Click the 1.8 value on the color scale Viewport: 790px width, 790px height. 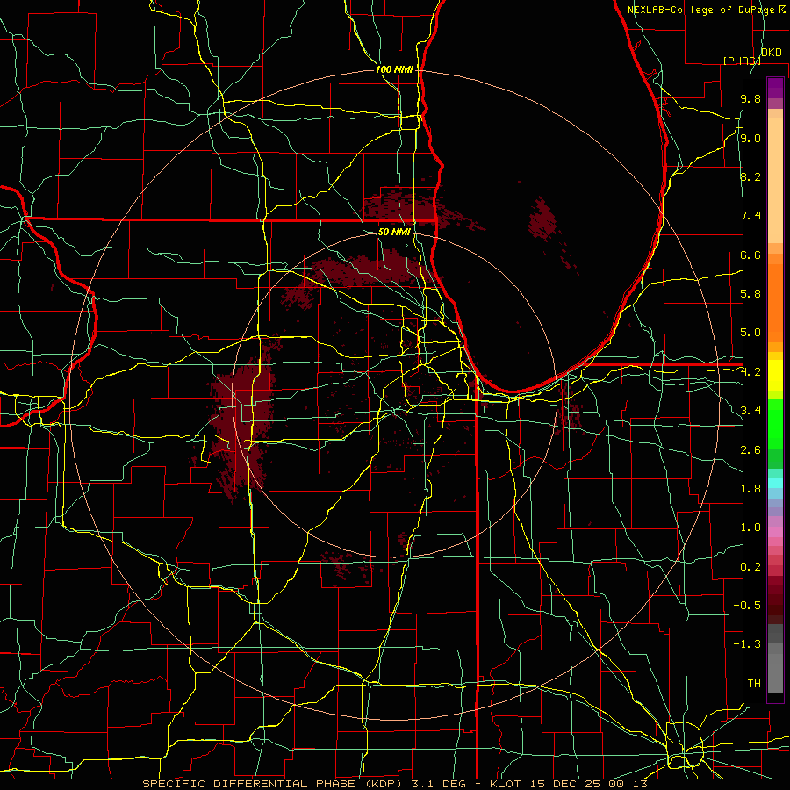click(750, 488)
